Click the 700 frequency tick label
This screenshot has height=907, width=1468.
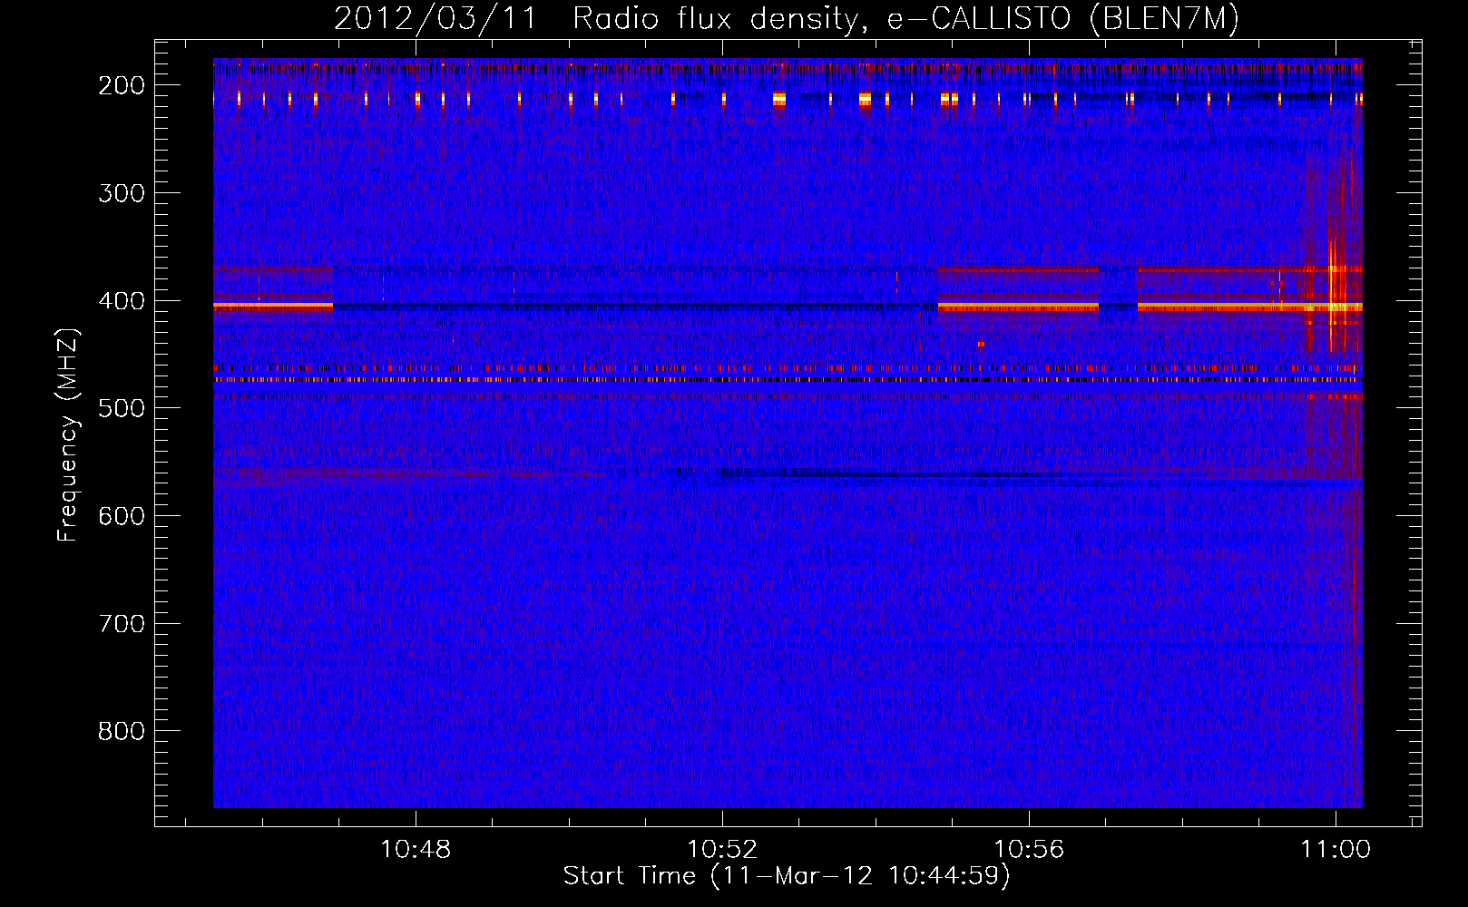(122, 624)
